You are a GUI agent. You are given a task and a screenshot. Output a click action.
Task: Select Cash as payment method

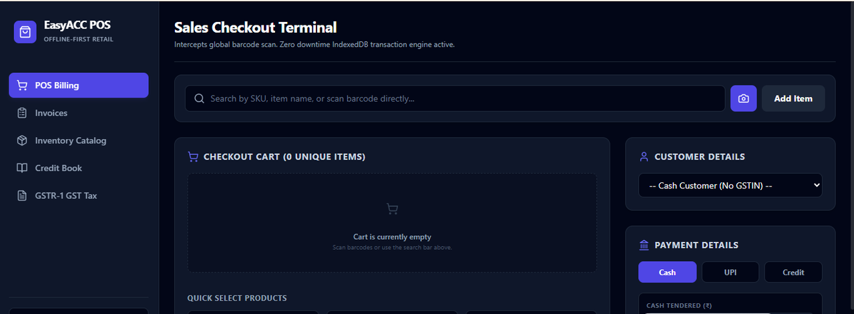[667, 272]
